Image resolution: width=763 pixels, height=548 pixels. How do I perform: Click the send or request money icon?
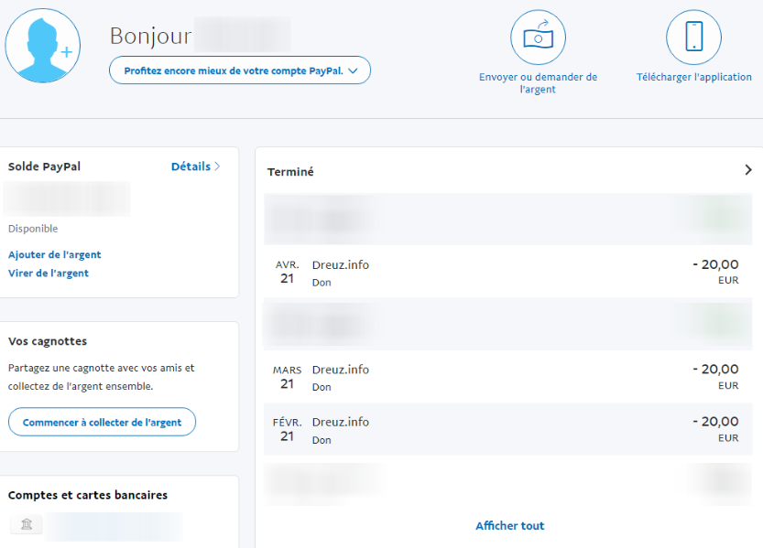pos(538,38)
